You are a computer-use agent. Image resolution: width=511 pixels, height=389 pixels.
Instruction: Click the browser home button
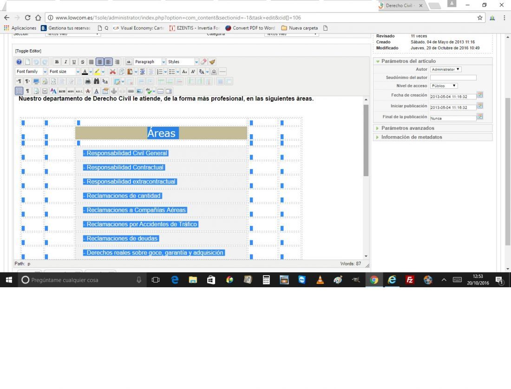click(x=38, y=18)
